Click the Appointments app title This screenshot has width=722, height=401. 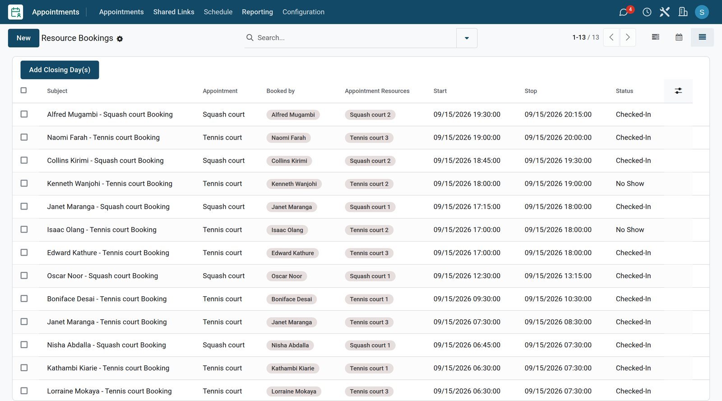click(x=56, y=12)
